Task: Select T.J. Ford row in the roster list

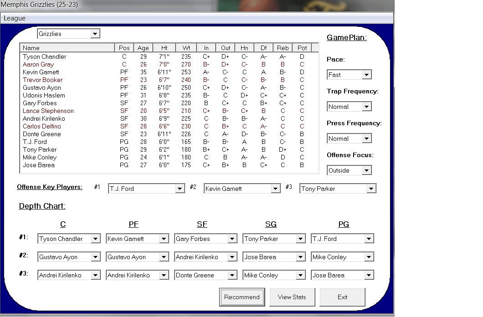Action: pyautogui.click(x=169, y=142)
